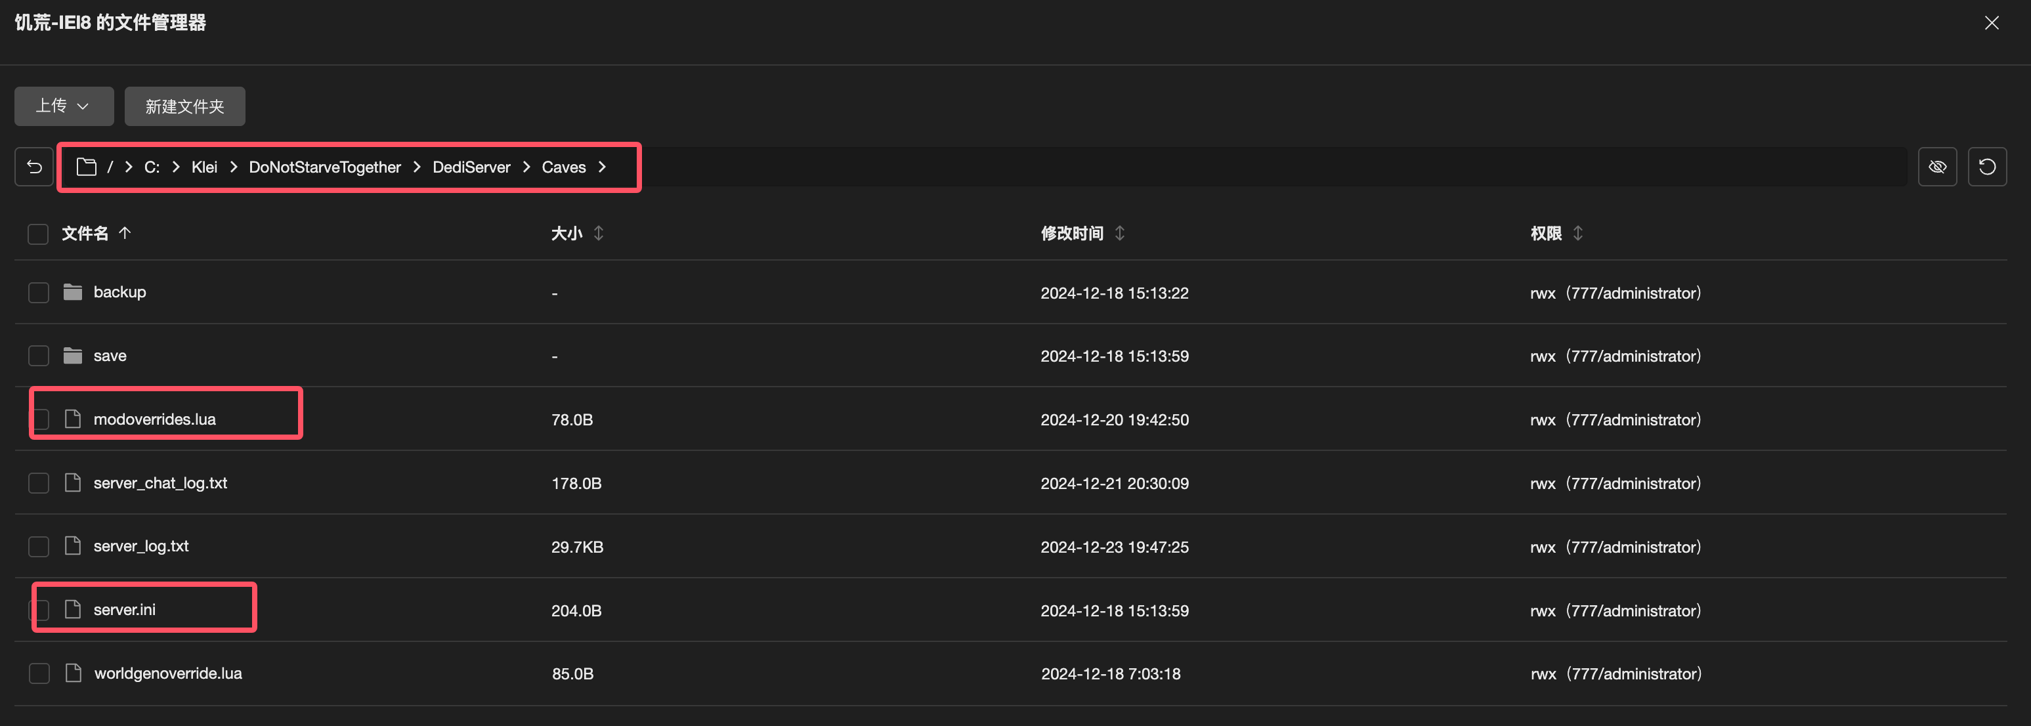Click the root folder icon in breadcrumb
The image size is (2031, 726).
tap(86, 166)
